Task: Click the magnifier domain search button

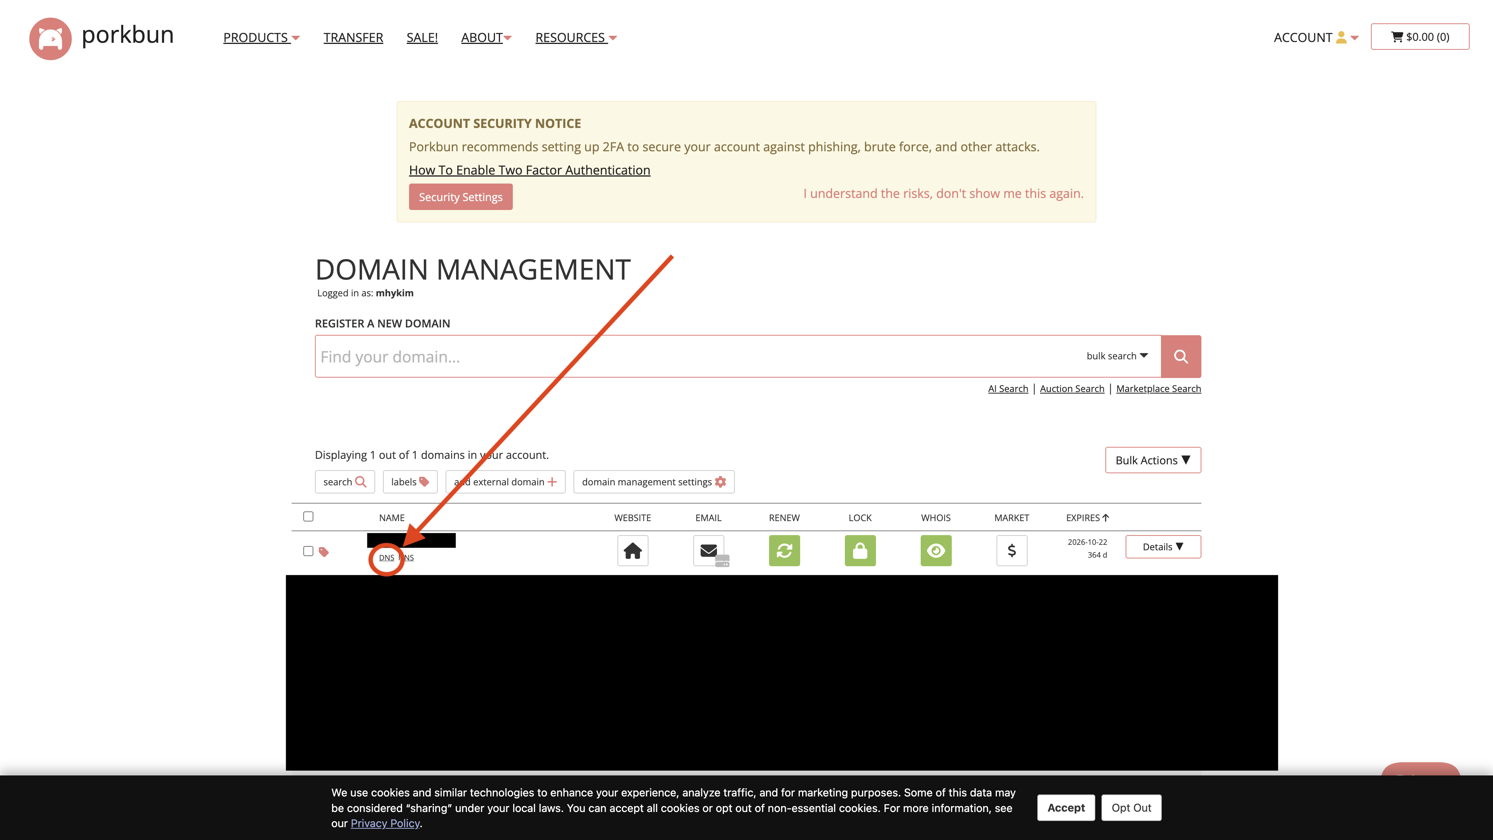Action: [1181, 356]
